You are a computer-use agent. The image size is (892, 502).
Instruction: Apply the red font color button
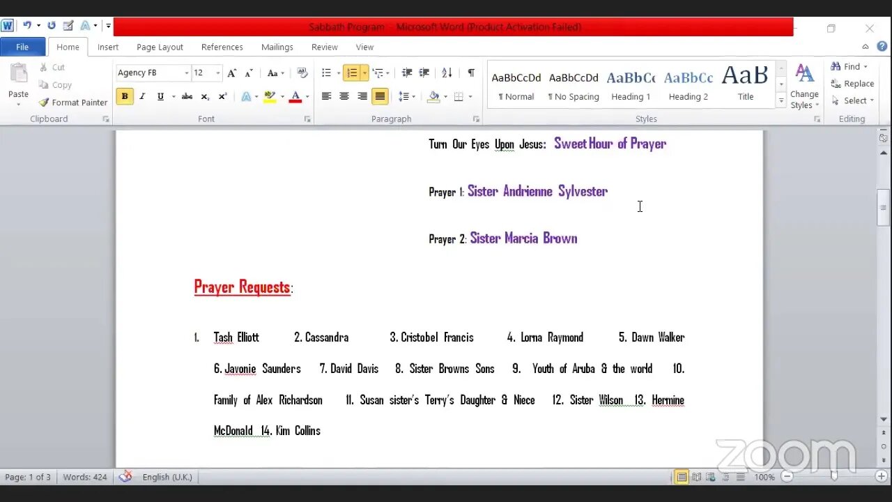pyautogui.click(x=295, y=96)
